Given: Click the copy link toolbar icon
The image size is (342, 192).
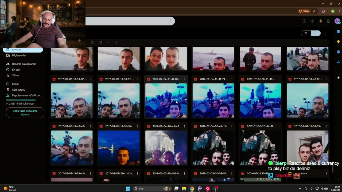Looking at the screenshot, I should [108, 42].
